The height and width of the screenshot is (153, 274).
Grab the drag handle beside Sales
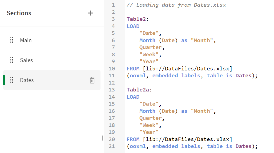[x=12, y=60]
